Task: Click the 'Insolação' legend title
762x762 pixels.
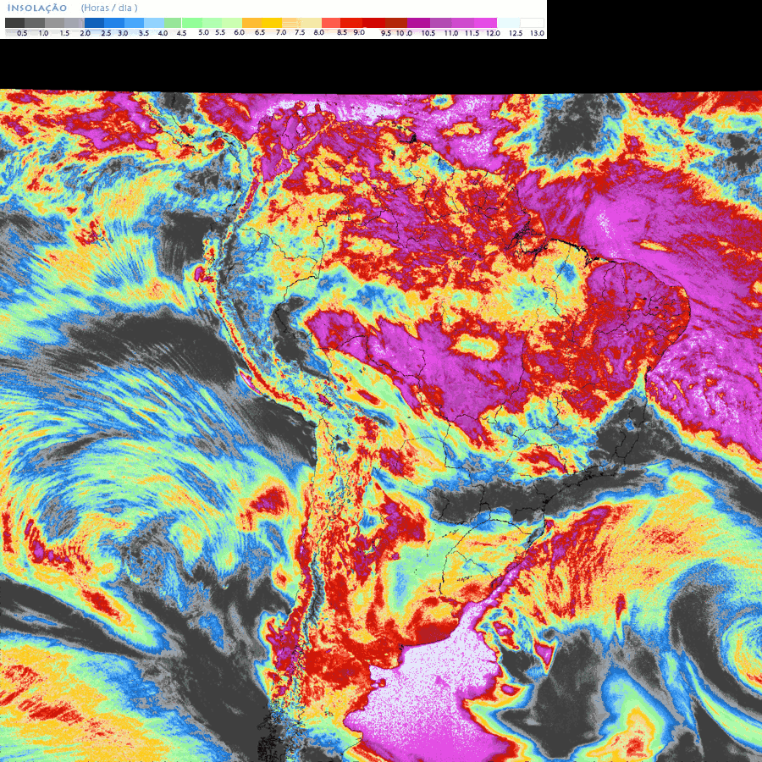Action: [x=37, y=8]
